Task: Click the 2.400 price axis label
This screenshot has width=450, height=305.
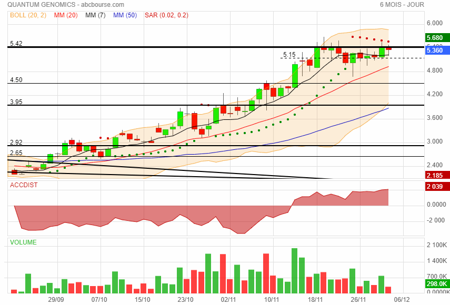Action: pyautogui.click(x=435, y=165)
